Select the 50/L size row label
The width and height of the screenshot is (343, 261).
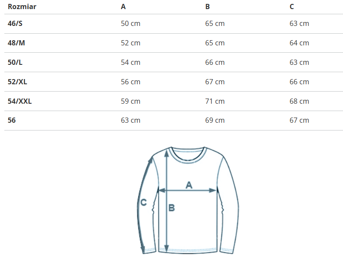click(x=15, y=62)
